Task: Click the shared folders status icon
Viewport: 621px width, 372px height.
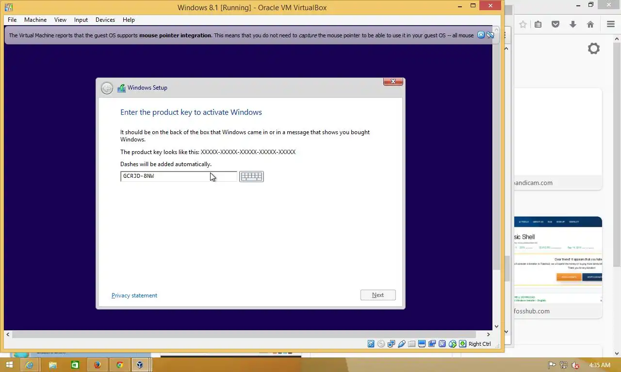Action: [x=411, y=344]
